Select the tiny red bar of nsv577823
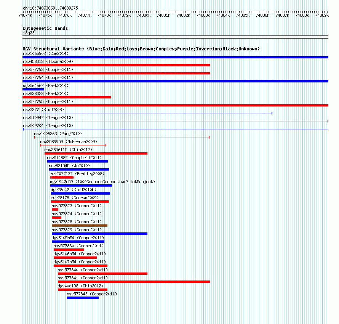 [x=55, y=210]
